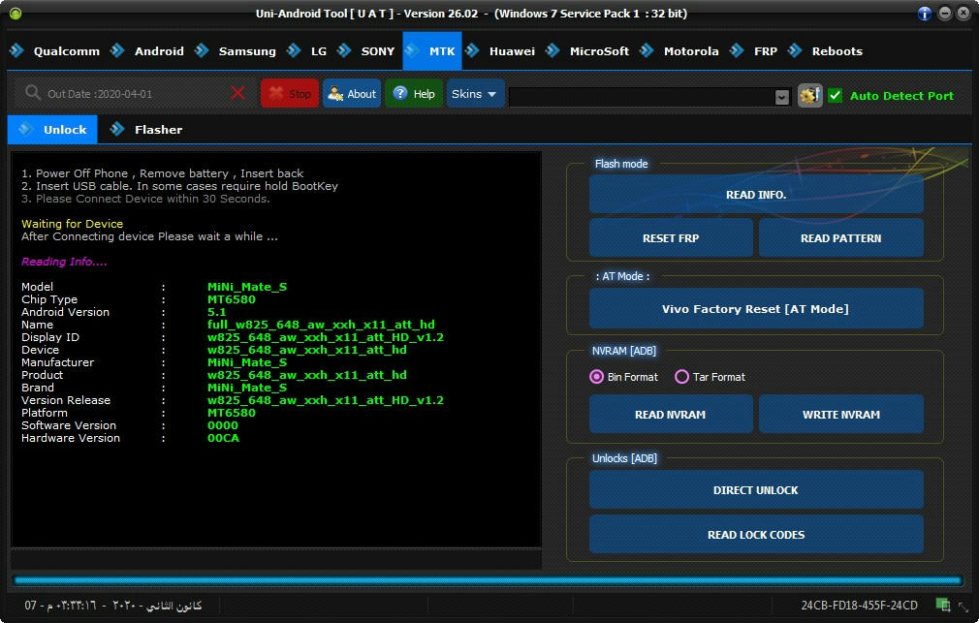
Task: Select the FRP tab
Action: (x=754, y=51)
